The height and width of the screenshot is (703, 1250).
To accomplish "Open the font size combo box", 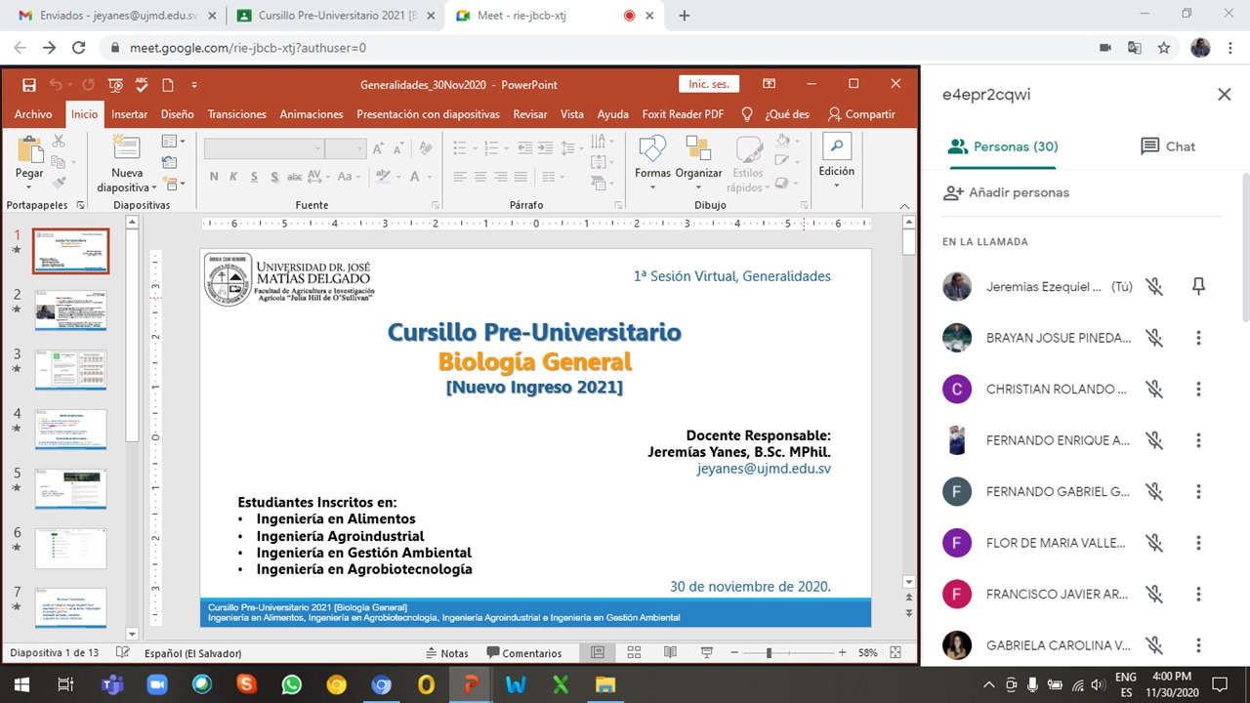I will [x=346, y=148].
